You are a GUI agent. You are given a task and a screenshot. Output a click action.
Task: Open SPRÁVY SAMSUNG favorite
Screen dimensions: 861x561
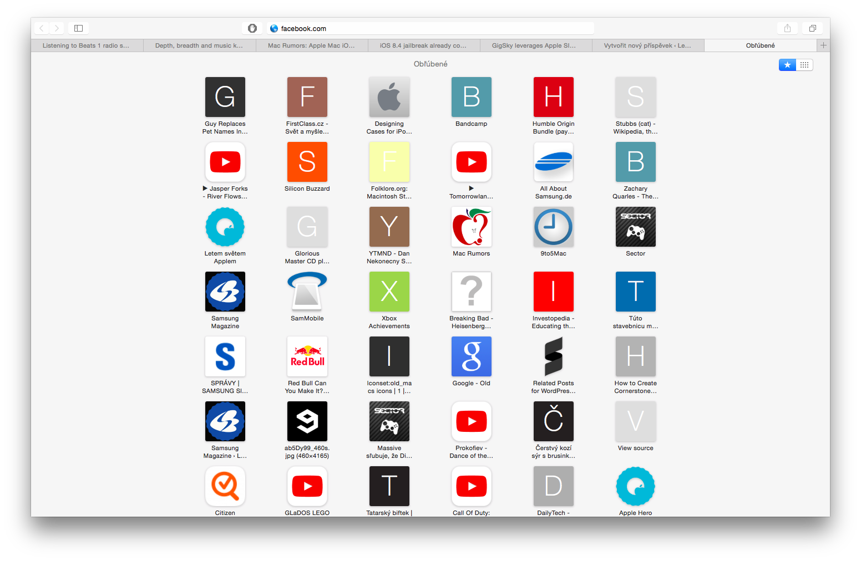point(225,356)
